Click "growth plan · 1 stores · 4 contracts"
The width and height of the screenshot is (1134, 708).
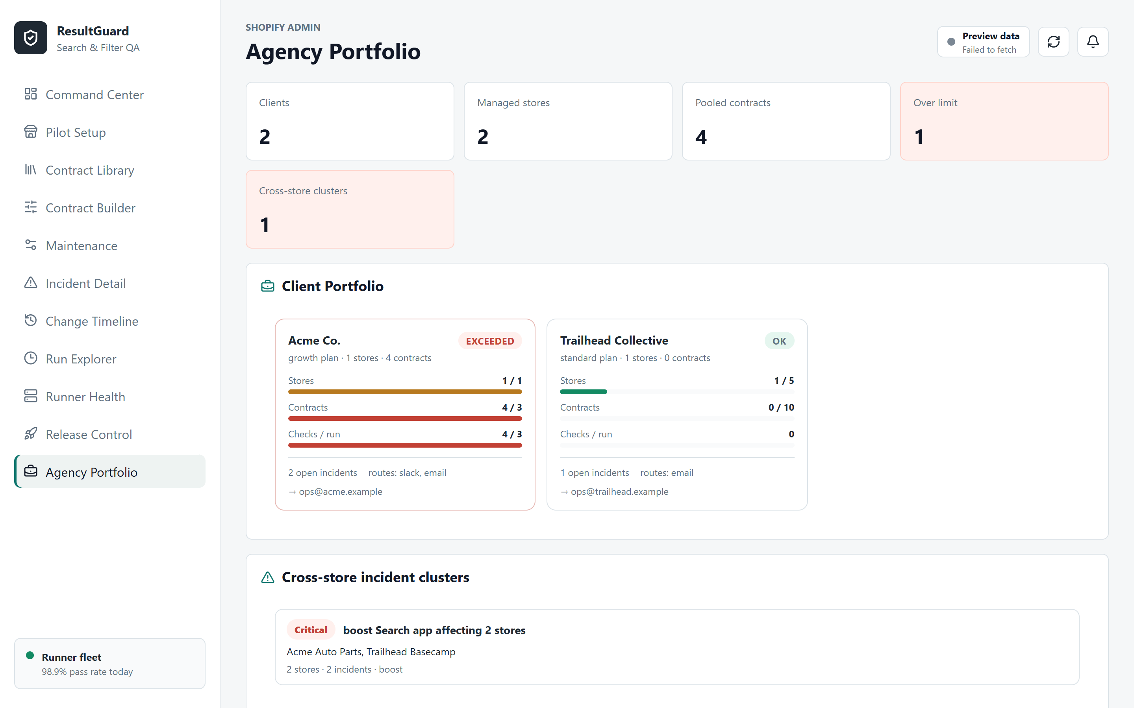click(360, 358)
